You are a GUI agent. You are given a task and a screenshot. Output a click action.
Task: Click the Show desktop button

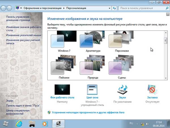coord(169,124)
